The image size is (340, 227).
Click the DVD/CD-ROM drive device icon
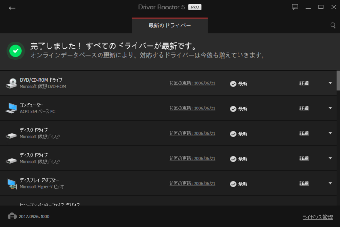pos(11,84)
